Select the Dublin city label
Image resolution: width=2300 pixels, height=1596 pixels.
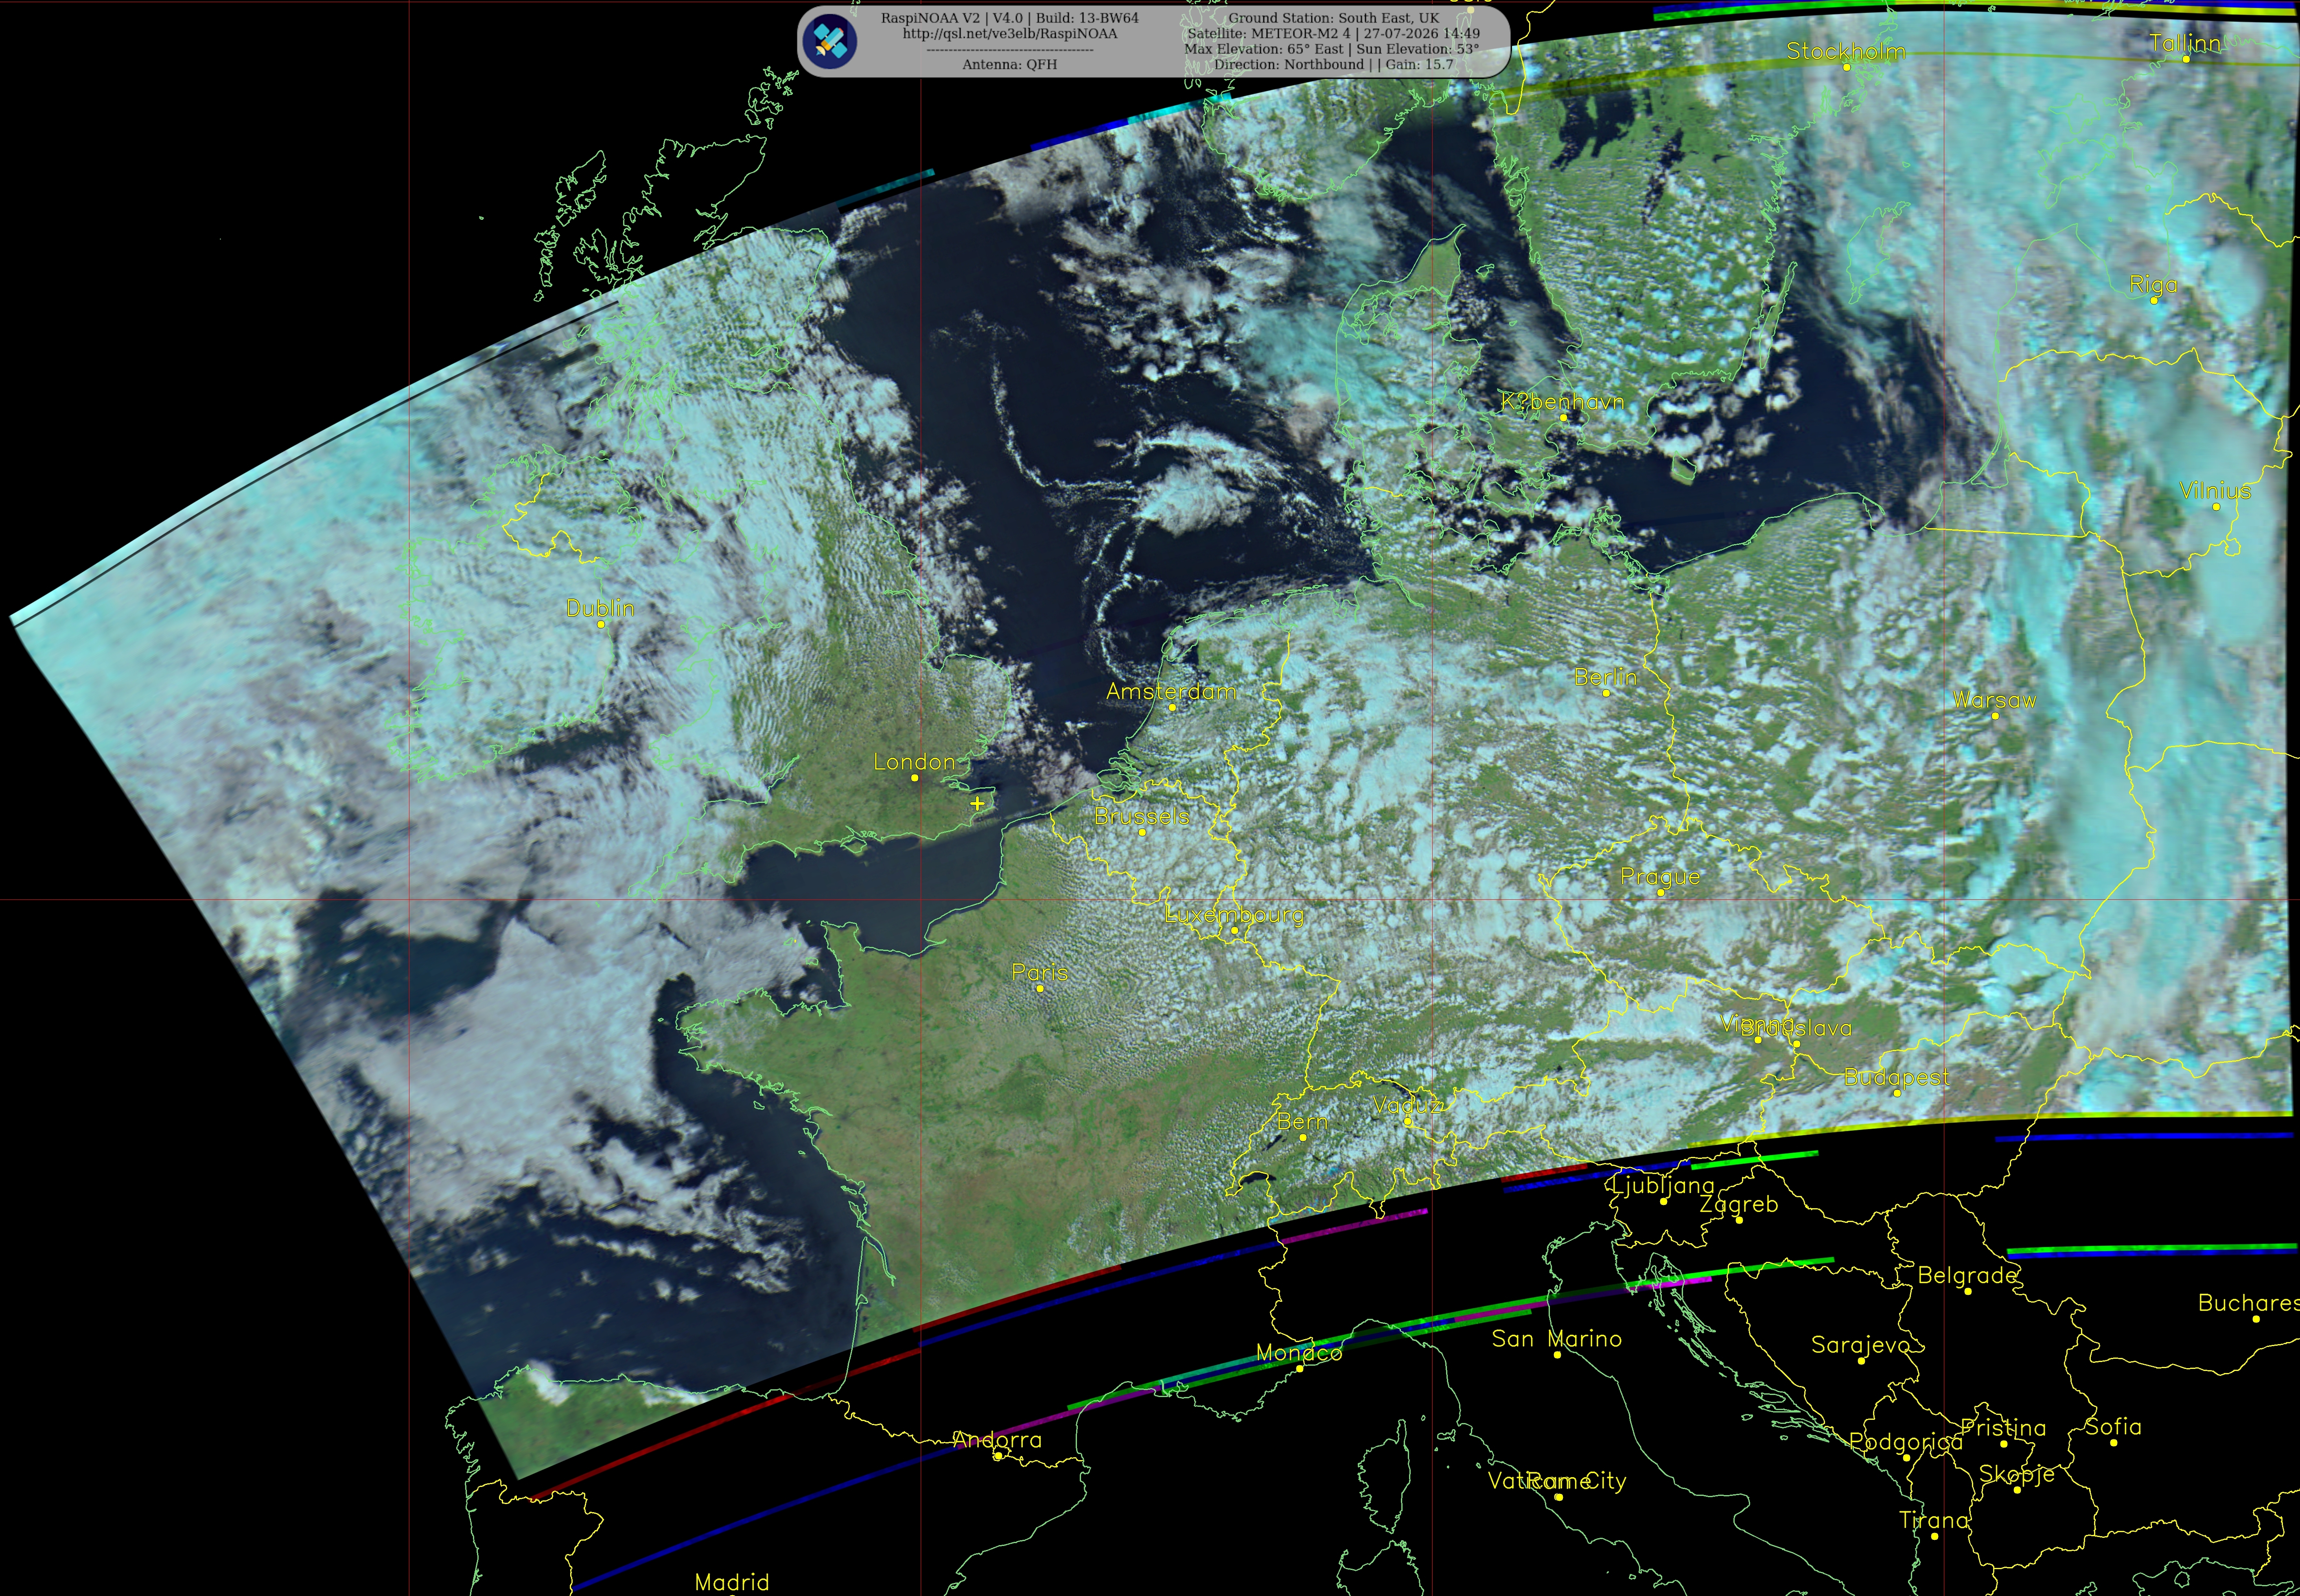tap(600, 608)
